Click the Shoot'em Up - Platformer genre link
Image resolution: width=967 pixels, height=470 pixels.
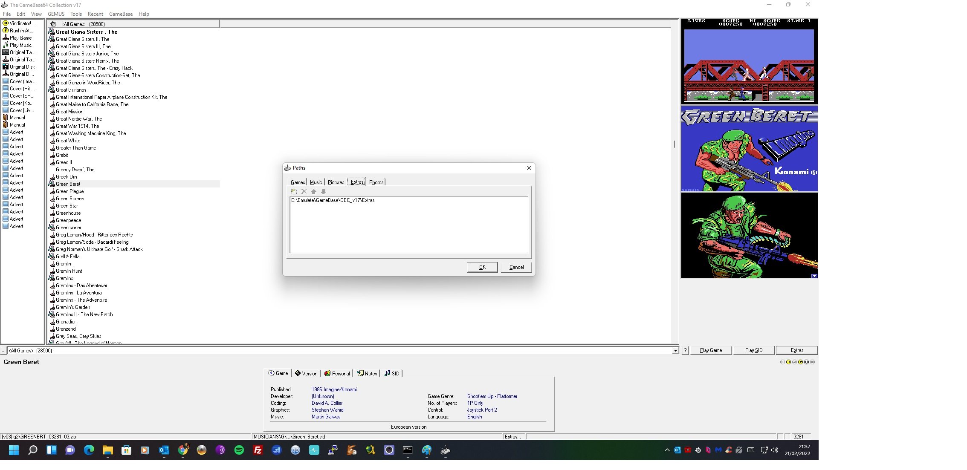492,396
